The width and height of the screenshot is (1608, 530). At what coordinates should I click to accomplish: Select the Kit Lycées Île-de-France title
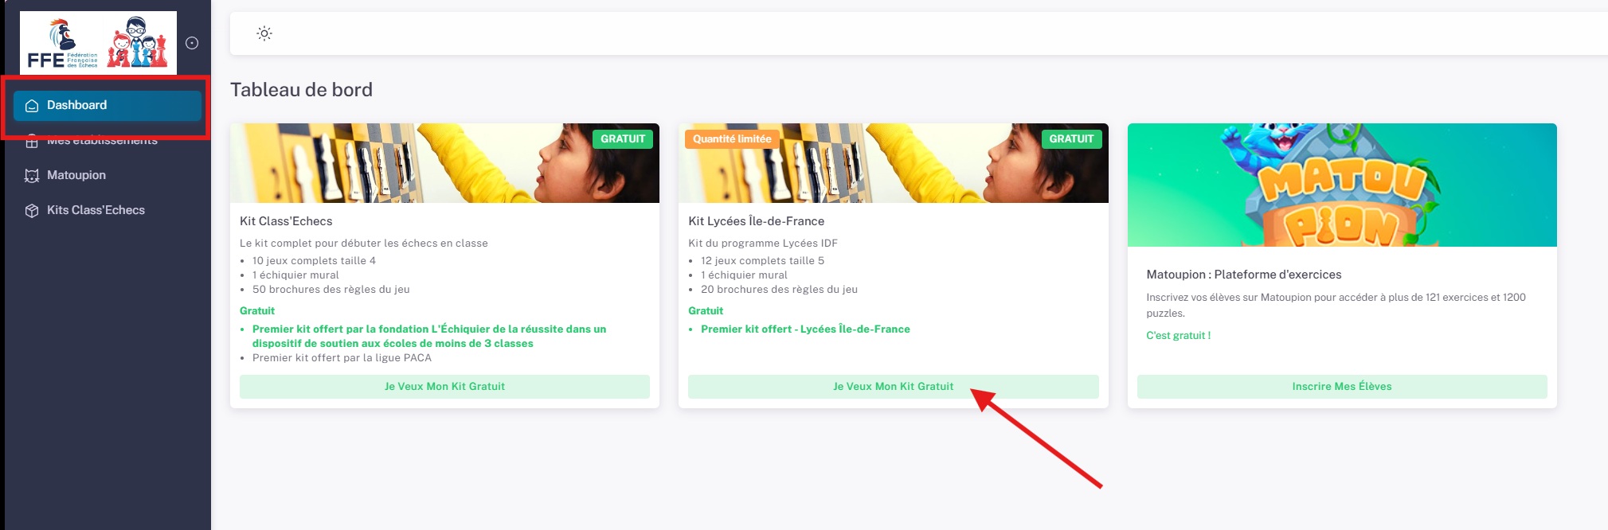(756, 221)
